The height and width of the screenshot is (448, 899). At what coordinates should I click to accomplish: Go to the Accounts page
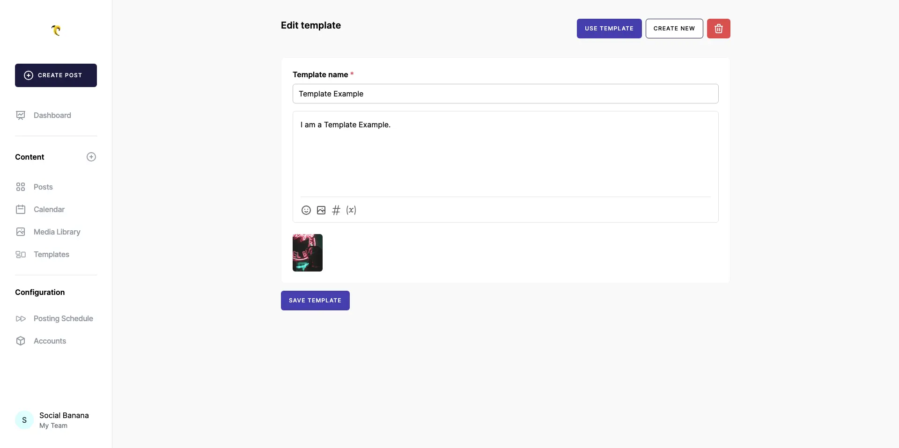pos(50,341)
